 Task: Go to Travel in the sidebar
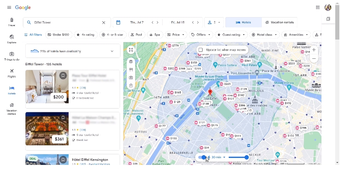pyautogui.click(x=11, y=22)
